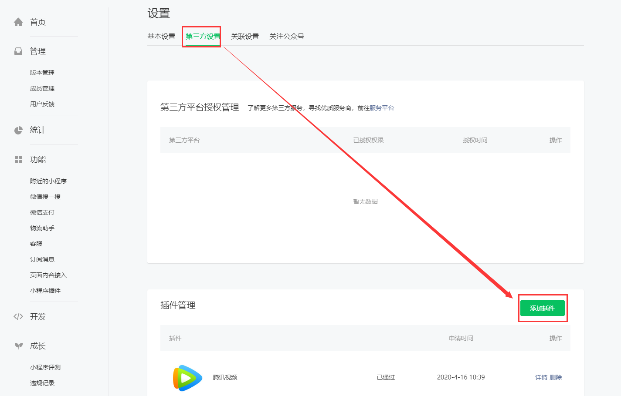621x396 pixels.
Task: Click the development code brackets icon
Action: 18,317
